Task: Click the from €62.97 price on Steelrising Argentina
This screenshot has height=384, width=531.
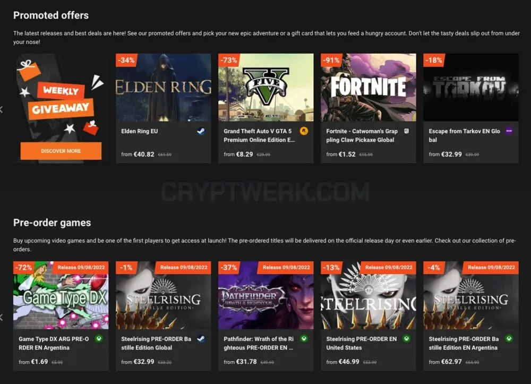Action: pyautogui.click(x=445, y=362)
